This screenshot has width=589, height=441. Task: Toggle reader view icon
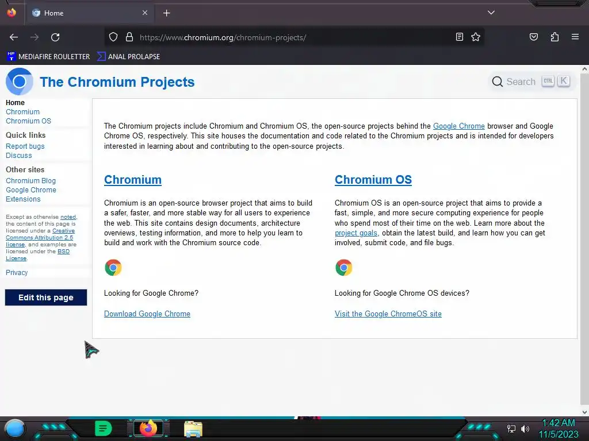click(x=459, y=37)
